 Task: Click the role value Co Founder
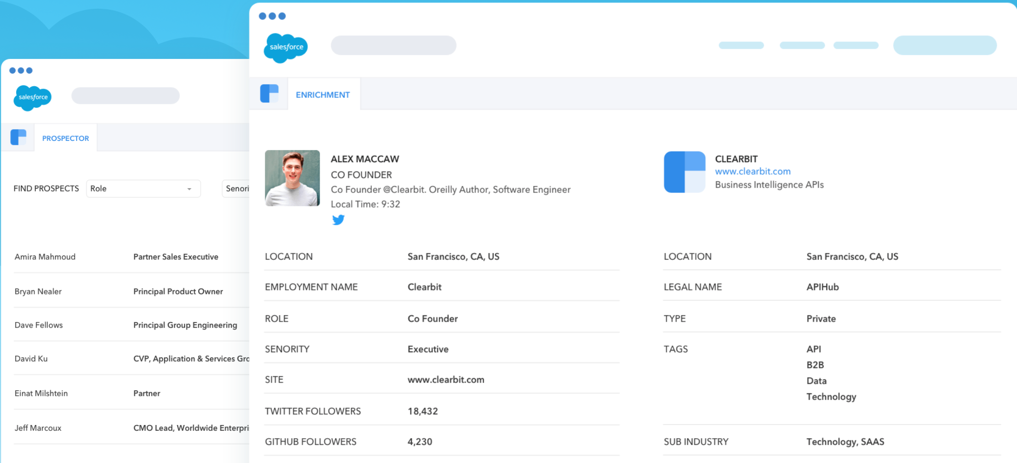pyautogui.click(x=432, y=319)
